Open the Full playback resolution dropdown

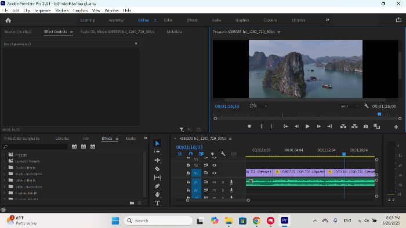coord(350,106)
